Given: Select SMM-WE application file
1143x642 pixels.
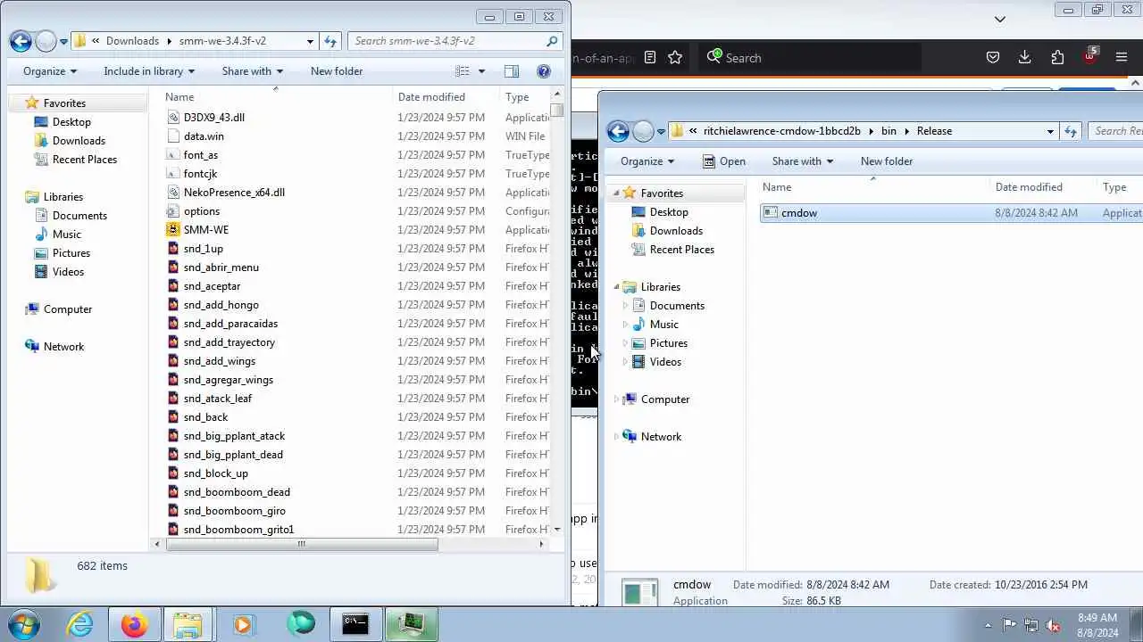Looking at the screenshot, I should coord(205,230).
